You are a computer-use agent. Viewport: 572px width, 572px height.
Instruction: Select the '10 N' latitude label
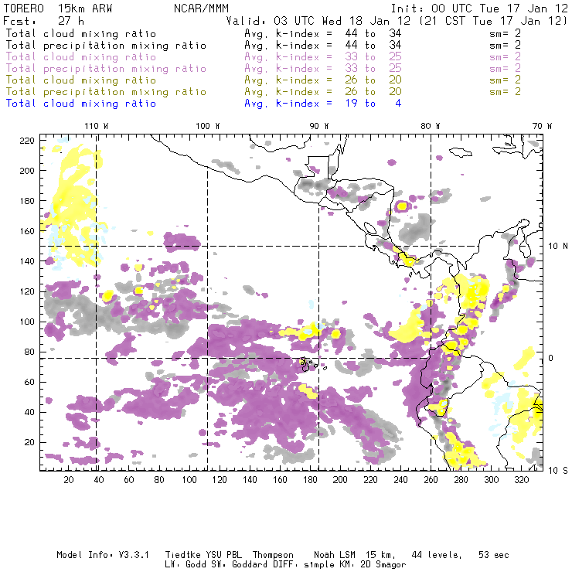[x=558, y=247]
